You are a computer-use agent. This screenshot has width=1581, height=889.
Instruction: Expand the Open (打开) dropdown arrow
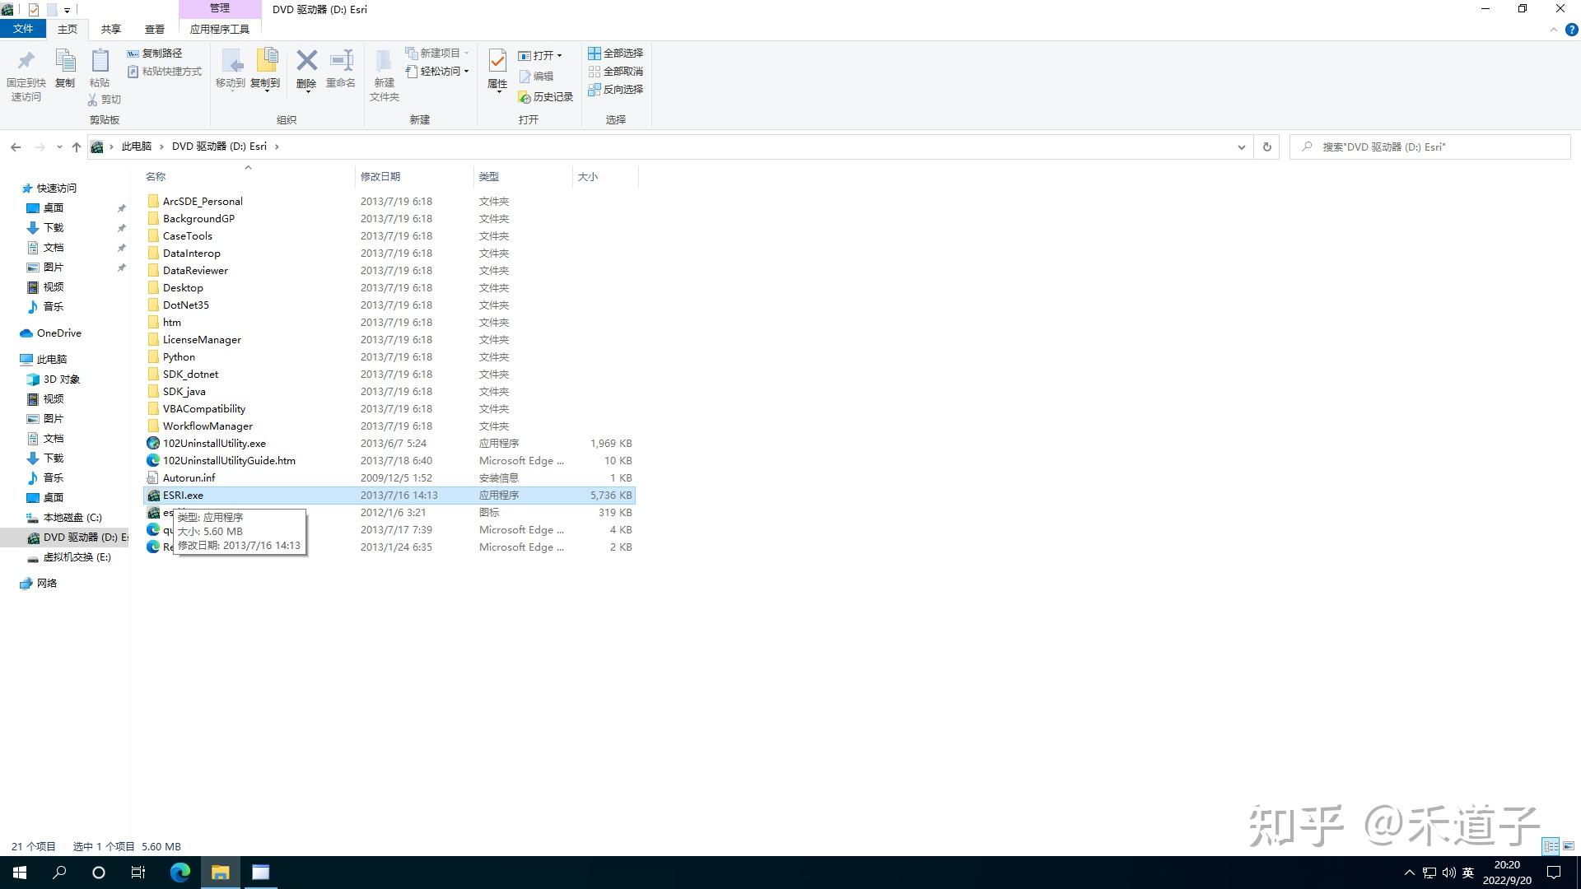tap(559, 56)
